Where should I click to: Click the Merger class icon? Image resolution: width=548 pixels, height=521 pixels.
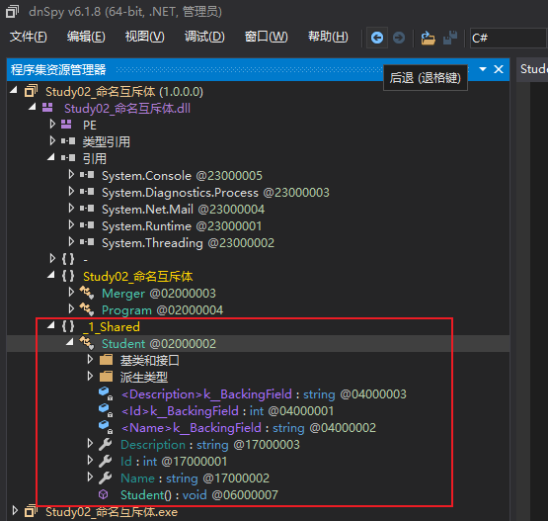click(x=87, y=293)
